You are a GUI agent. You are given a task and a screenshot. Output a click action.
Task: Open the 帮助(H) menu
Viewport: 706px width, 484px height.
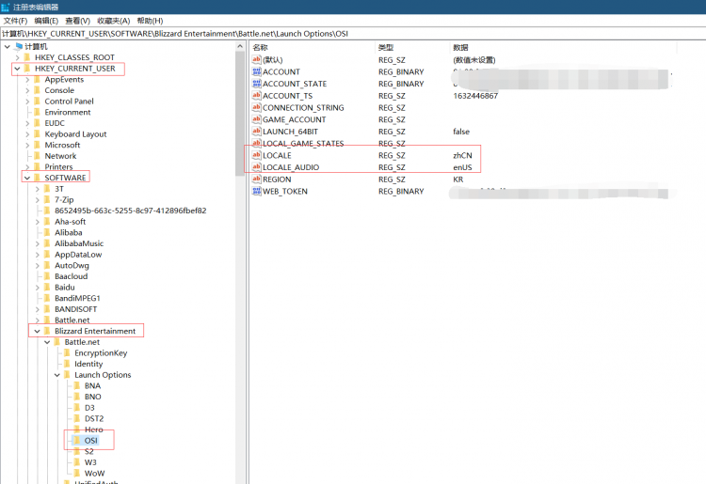click(150, 21)
